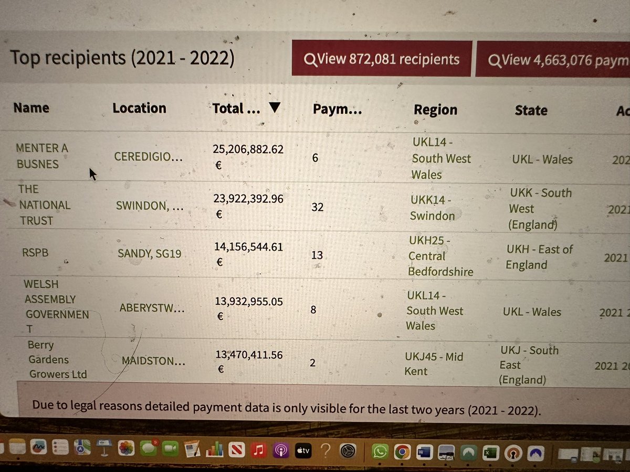
Task: Click the 25,206,882.62 € total amount
Action: 248,157
